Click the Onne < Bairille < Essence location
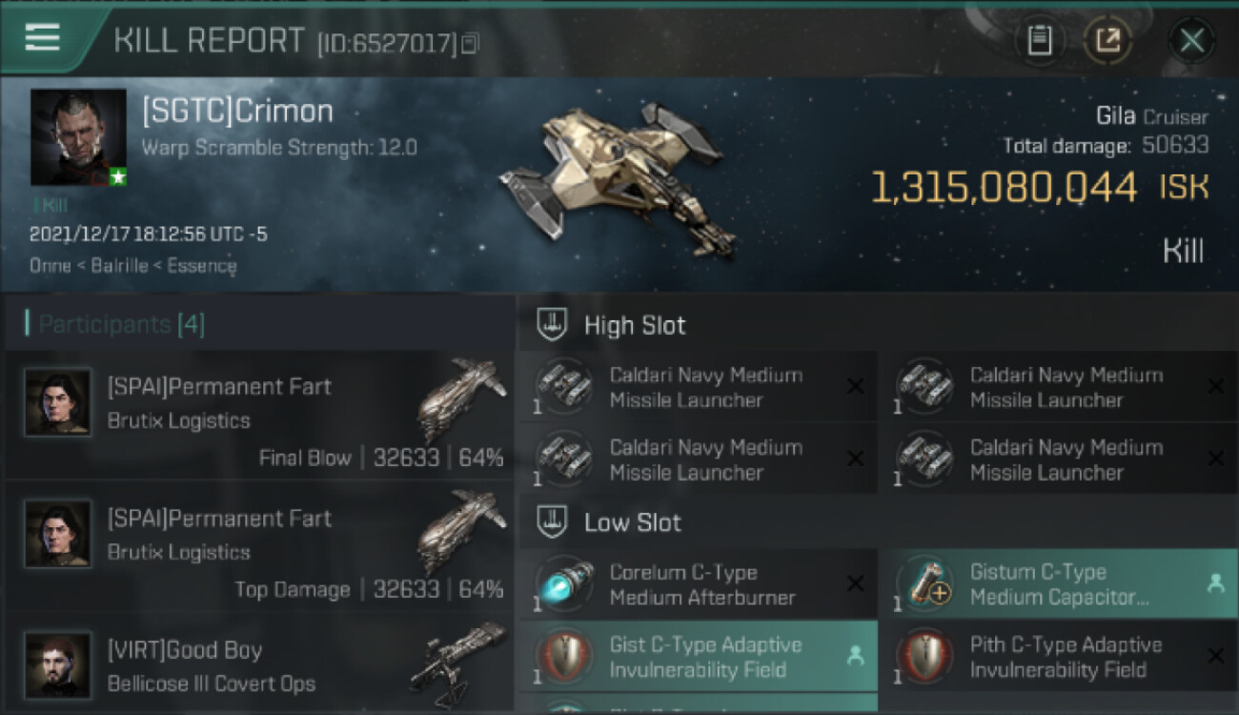1239x715 pixels. pyautogui.click(x=132, y=265)
